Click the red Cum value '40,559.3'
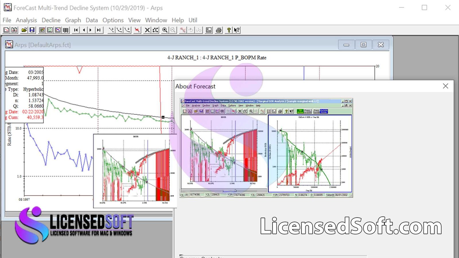The image size is (459, 258). pyautogui.click(x=35, y=117)
